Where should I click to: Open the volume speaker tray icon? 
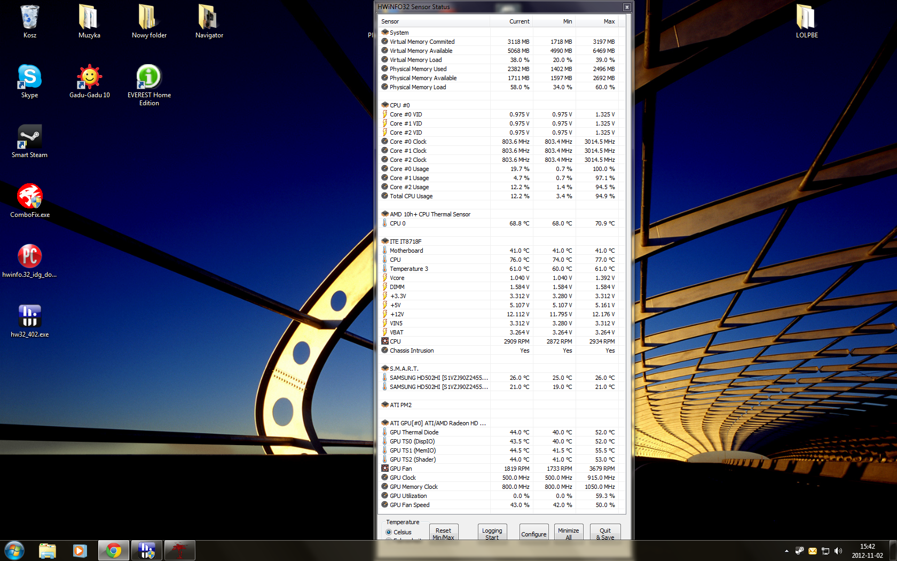coord(838,551)
